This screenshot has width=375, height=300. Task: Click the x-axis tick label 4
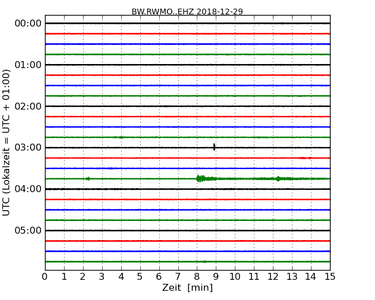click(x=121, y=277)
